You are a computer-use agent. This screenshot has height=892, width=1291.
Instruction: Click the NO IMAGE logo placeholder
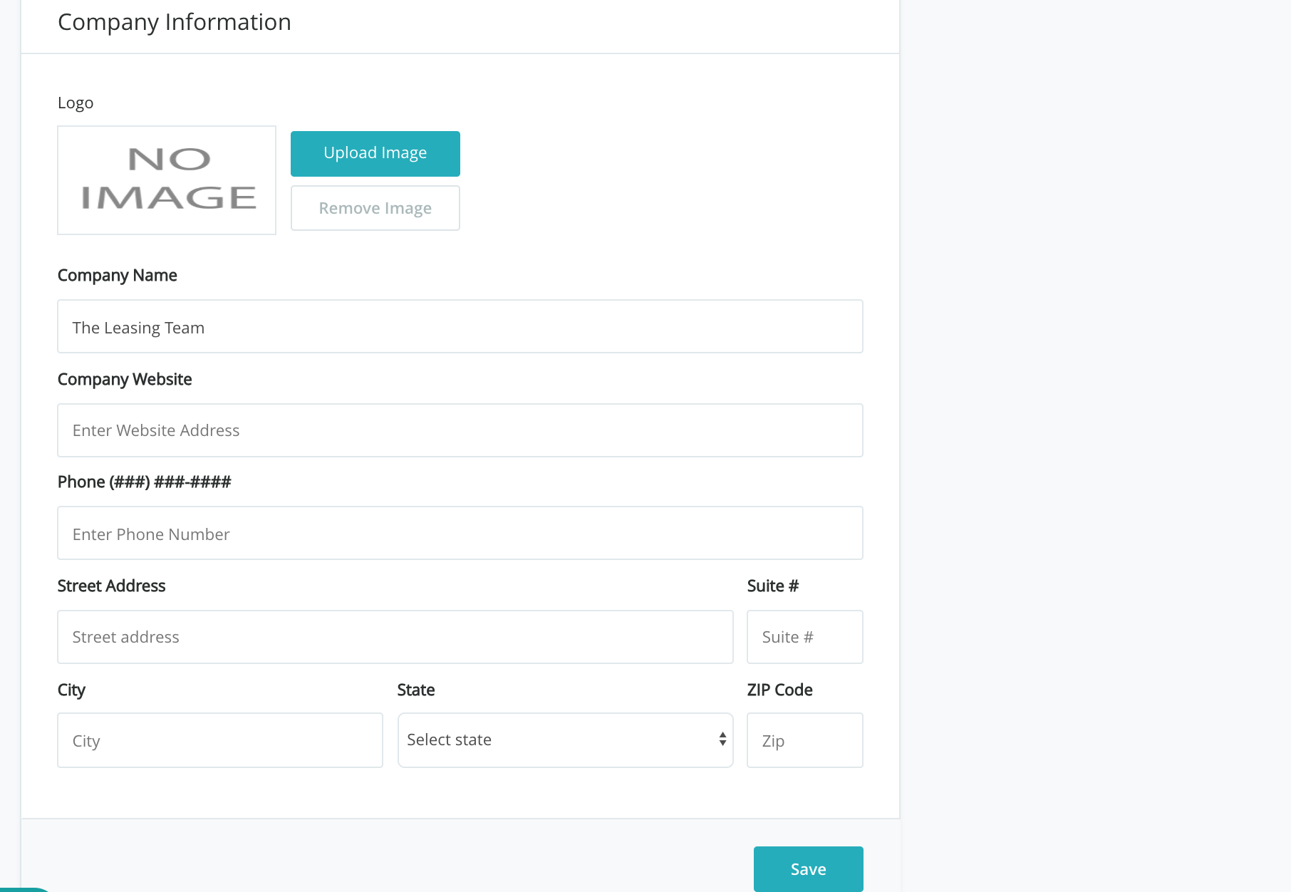coord(167,180)
